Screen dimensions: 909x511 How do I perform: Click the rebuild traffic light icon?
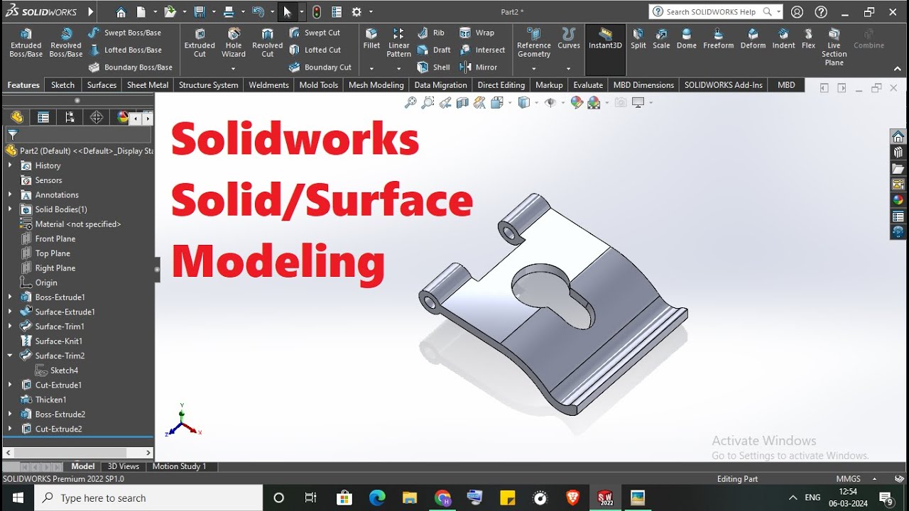pyautogui.click(x=317, y=12)
